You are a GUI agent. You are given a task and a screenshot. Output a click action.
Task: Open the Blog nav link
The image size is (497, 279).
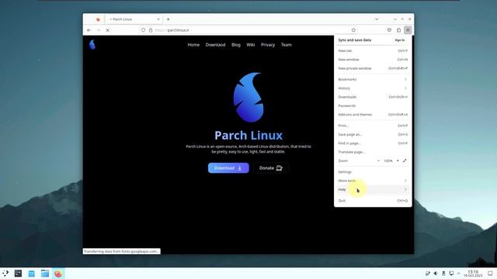[236, 45]
